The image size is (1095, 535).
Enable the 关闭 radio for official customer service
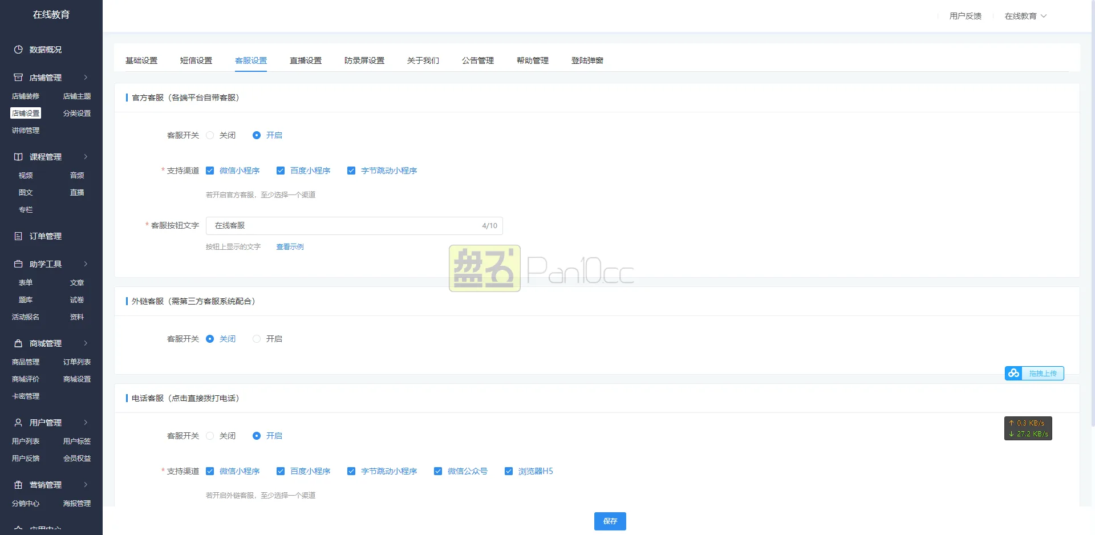click(210, 135)
